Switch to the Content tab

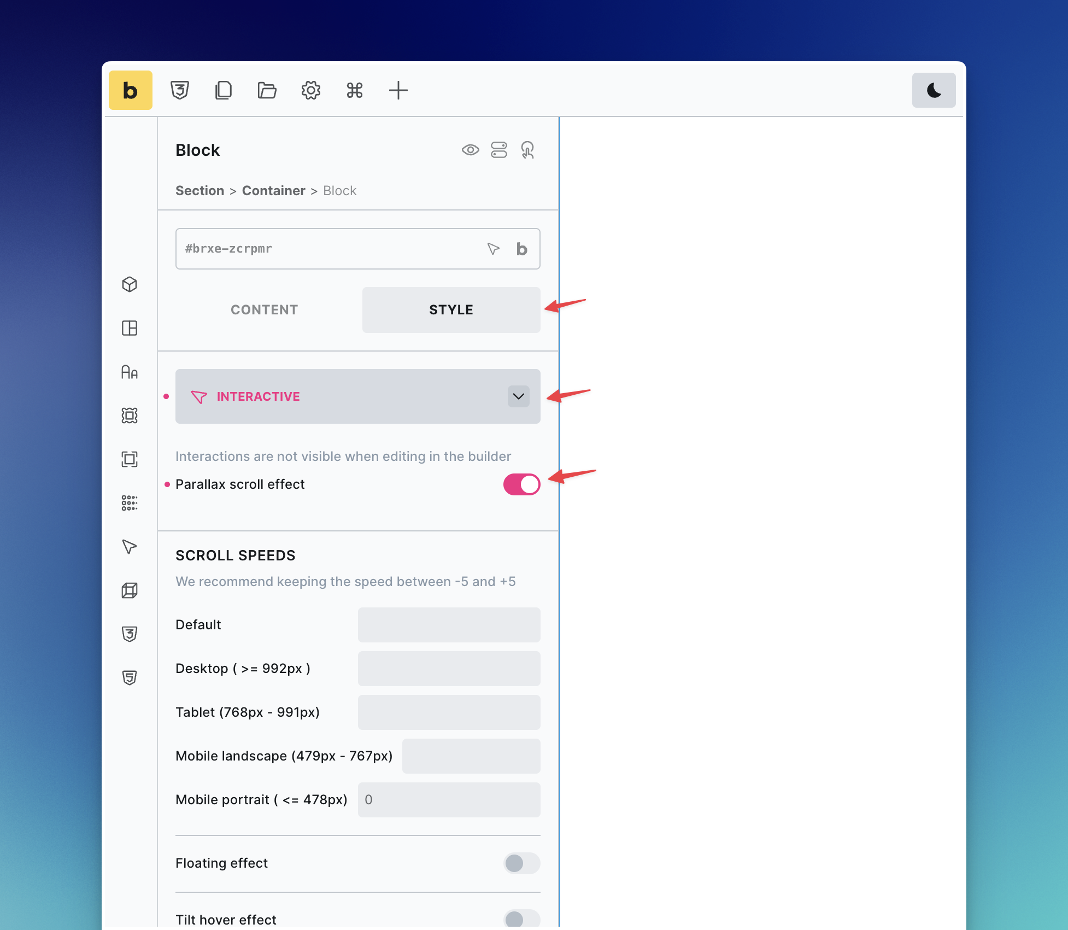point(264,310)
